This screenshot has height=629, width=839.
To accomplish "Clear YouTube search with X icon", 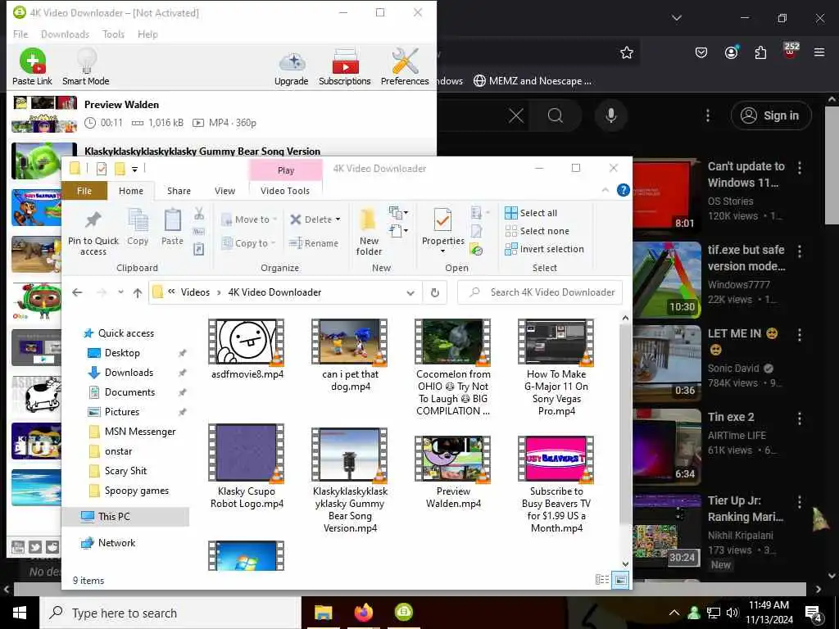I will click(516, 115).
